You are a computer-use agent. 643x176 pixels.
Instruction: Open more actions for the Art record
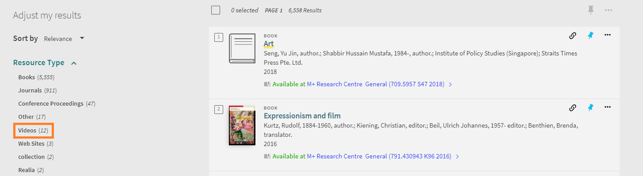tap(608, 35)
